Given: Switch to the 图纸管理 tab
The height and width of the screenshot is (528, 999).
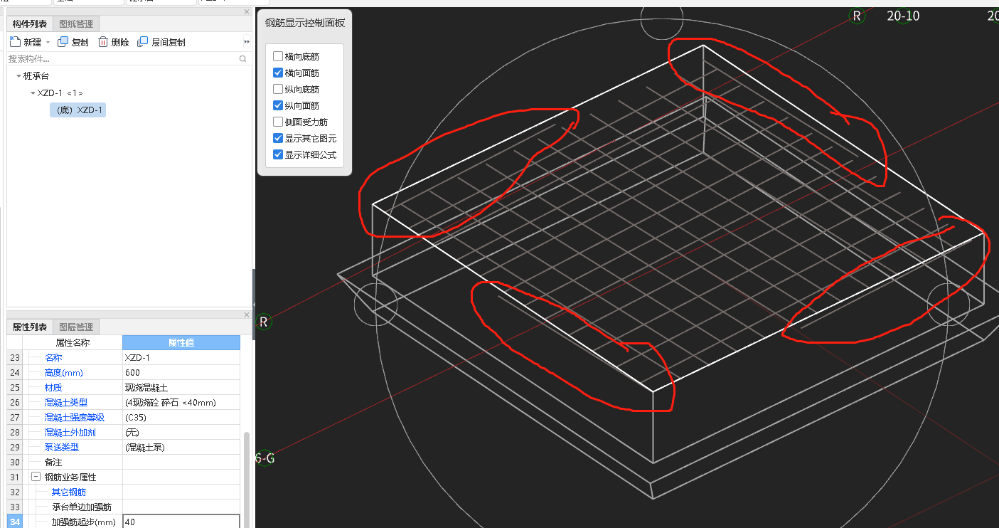Looking at the screenshot, I should coord(76,24).
